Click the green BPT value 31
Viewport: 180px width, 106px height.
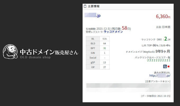click(105, 48)
